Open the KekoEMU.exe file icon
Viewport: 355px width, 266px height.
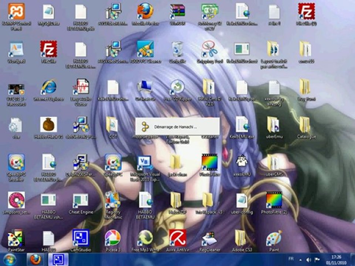click(242, 125)
